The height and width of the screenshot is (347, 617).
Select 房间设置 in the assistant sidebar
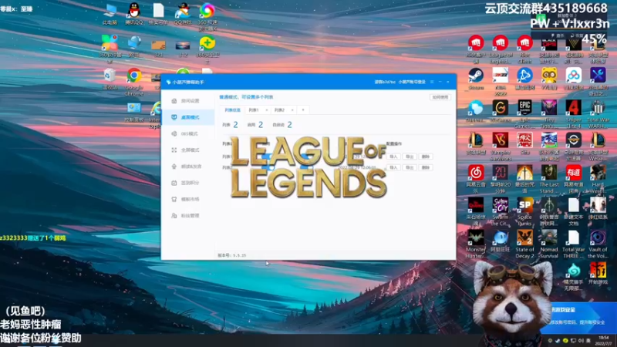[186, 101]
